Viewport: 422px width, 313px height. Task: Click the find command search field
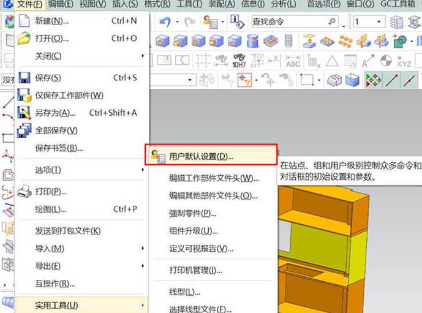pyautogui.click(x=288, y=22)
